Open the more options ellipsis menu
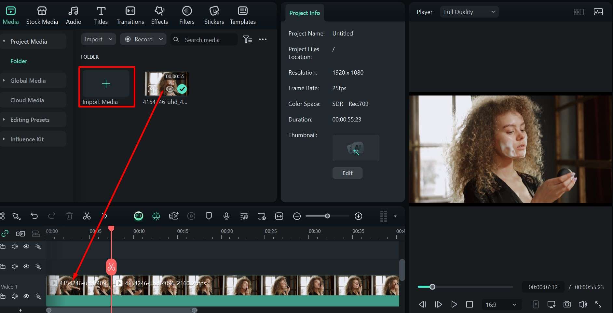 coord(263,39)
